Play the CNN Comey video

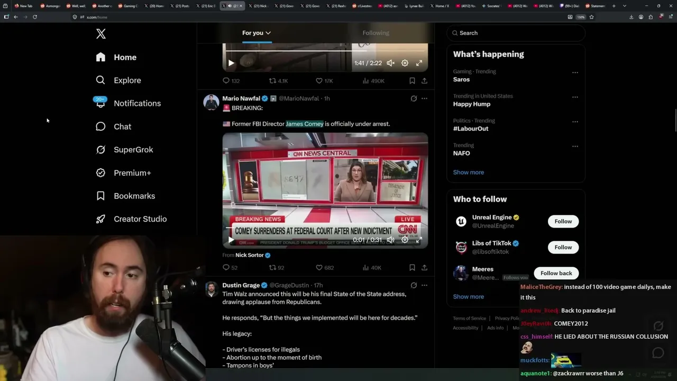(231, 240)
